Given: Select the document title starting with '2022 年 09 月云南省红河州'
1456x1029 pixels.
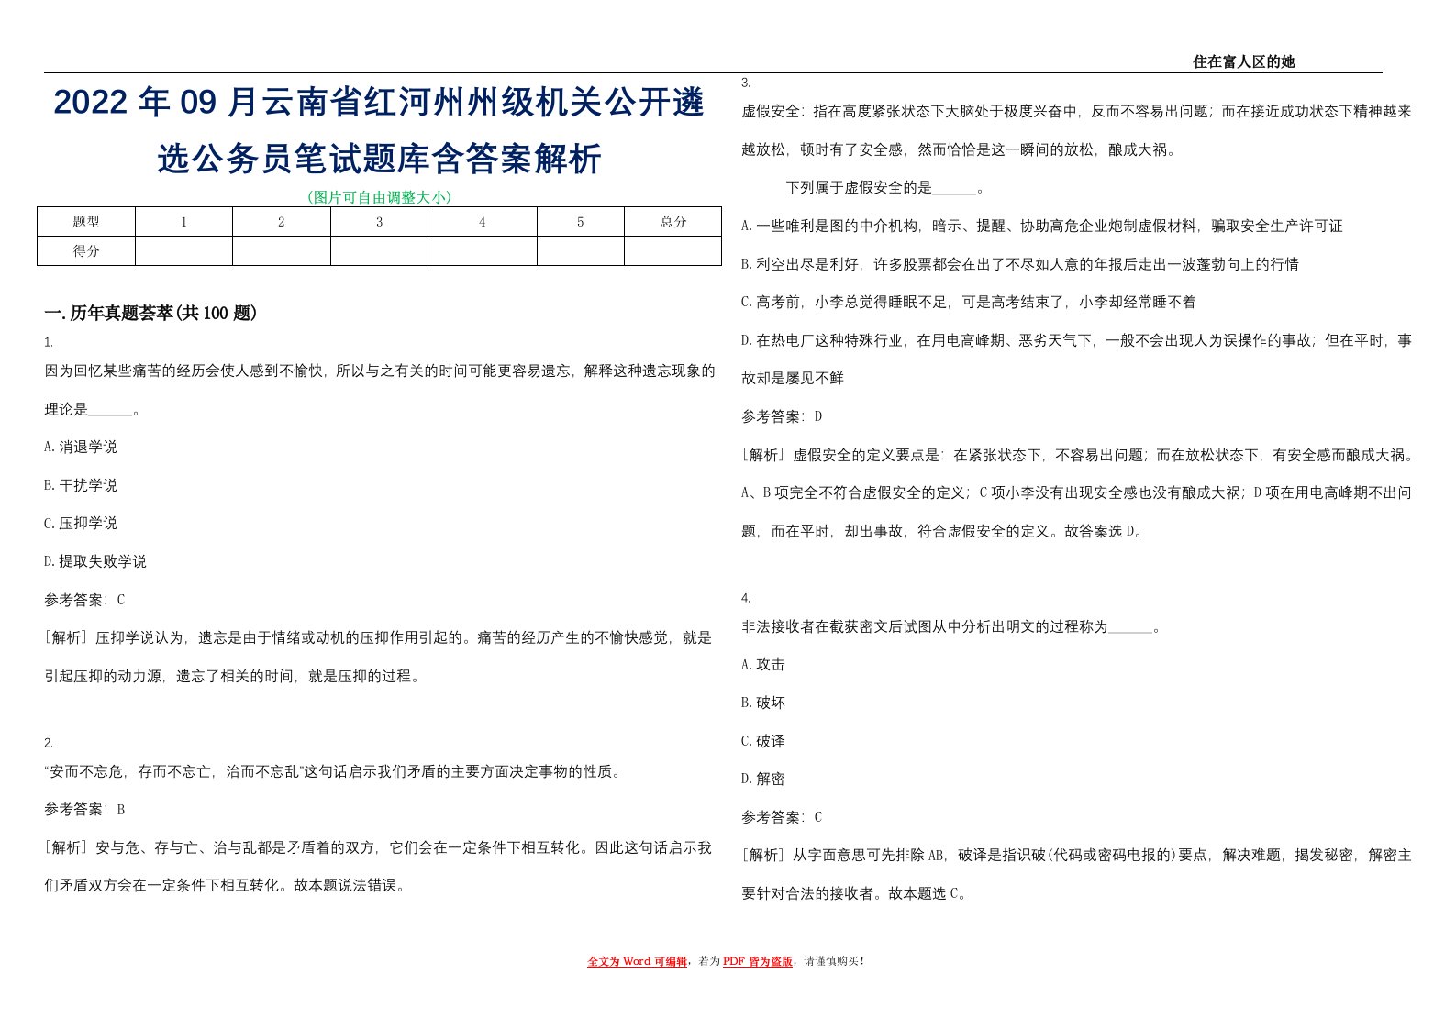Looking at the screenshot, I should 379,130.
